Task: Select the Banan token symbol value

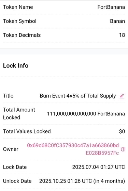Action: [117, 21]
